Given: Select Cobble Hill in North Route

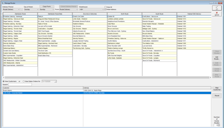Looking at the screenshot, I should click(x=125, y=16).
